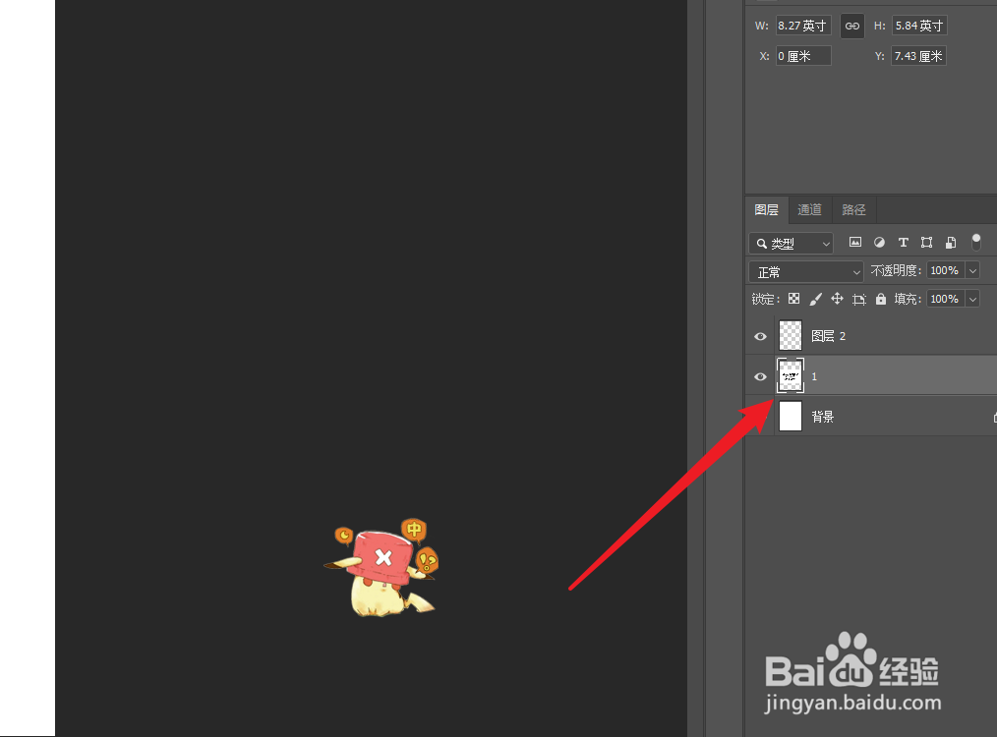The width and height of the screenshot is (997, 737).
Task: Hide layer 1 with eye icon
Action: point(760,376)
